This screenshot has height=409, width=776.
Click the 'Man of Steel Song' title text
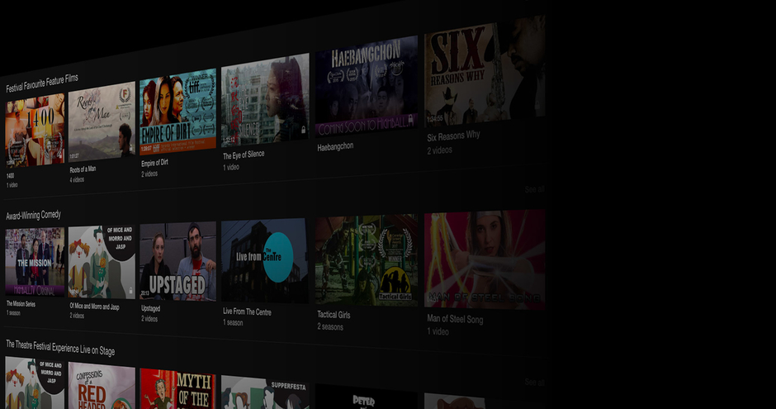tap(455, 319)
